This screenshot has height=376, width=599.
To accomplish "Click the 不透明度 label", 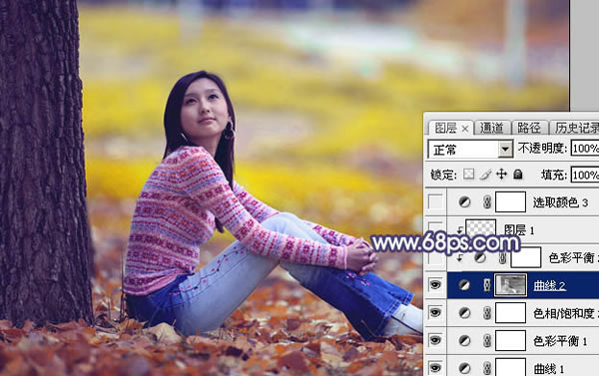I will (542, 149).
